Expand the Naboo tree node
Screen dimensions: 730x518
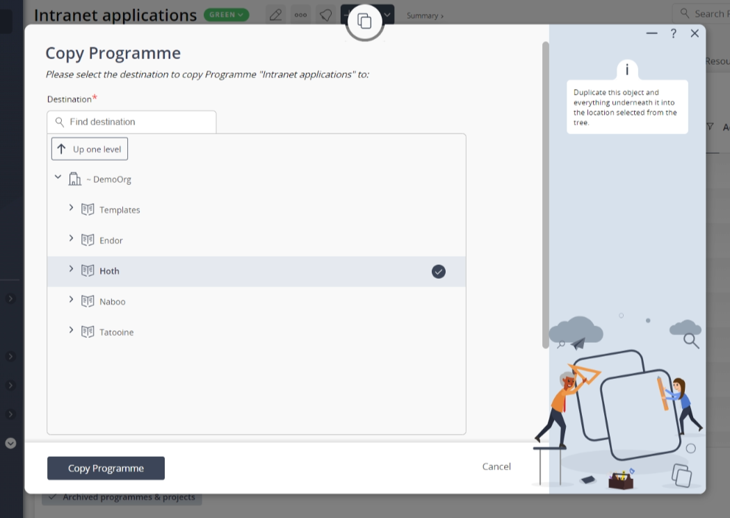point(71,299)
